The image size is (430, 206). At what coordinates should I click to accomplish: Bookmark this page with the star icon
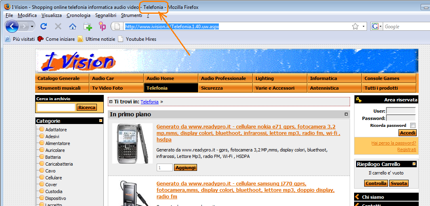click(x=355, y=27)
